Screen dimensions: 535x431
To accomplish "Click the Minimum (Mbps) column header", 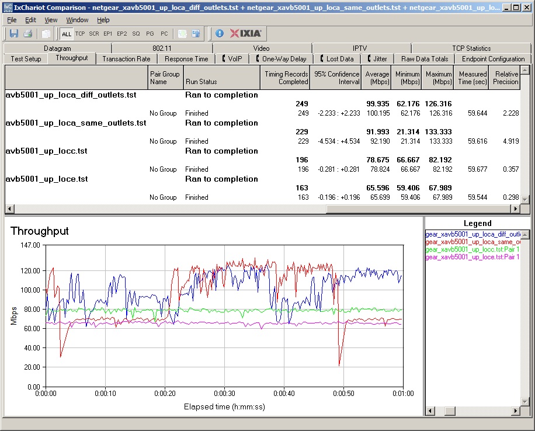I will 407,78.
